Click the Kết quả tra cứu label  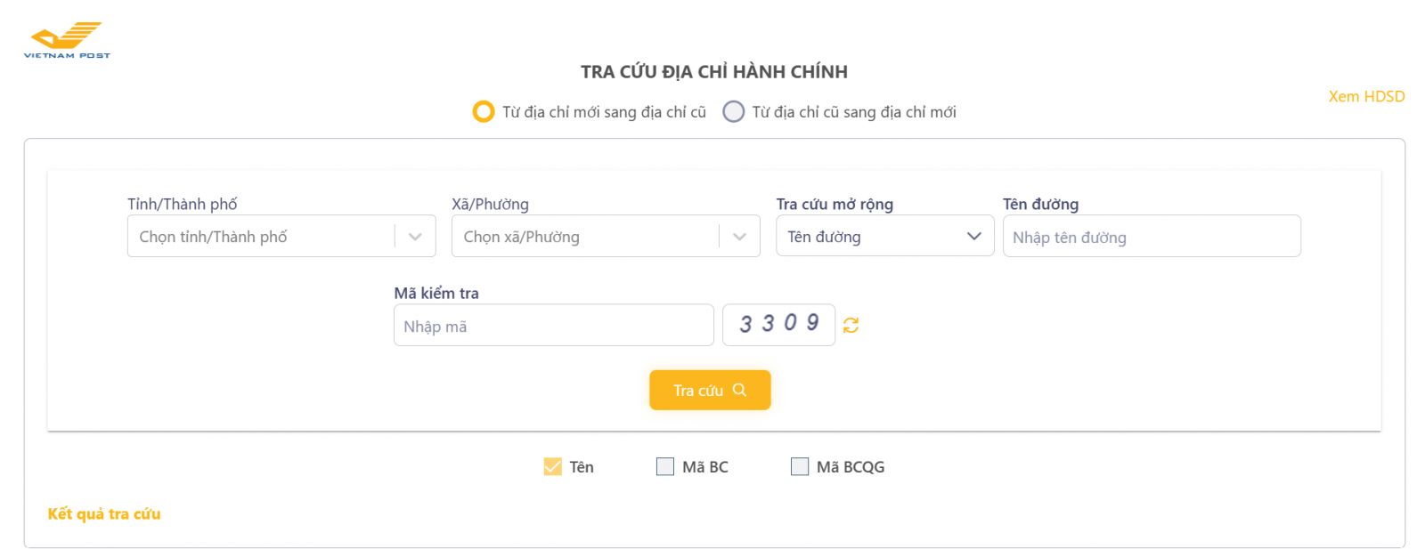(x=103, y=513)
